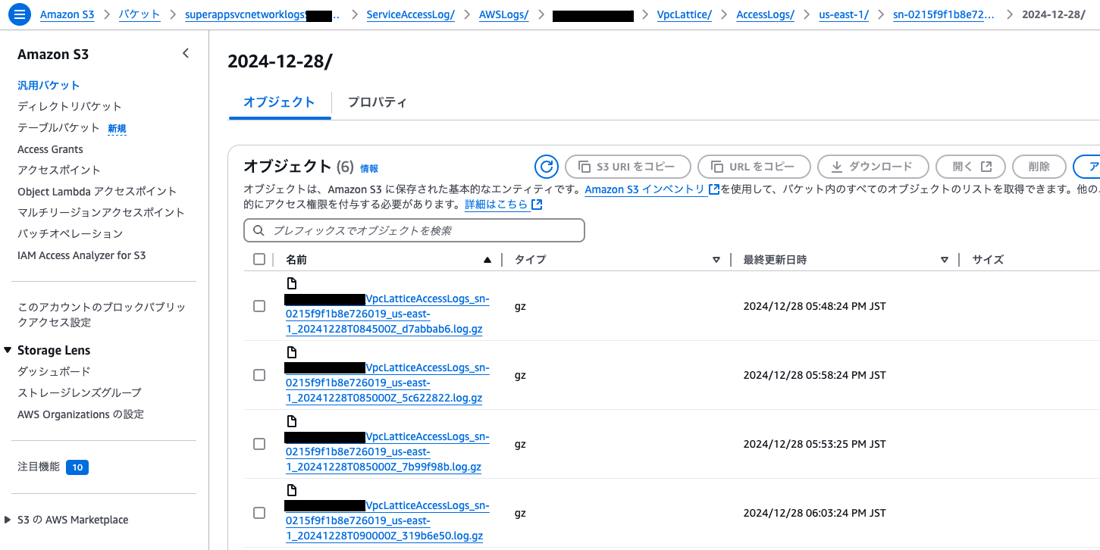The width and height of the screenshot is (1100, 550).
Task: Open the Amazon S3 インベントリ link
Action: (645, 189)
